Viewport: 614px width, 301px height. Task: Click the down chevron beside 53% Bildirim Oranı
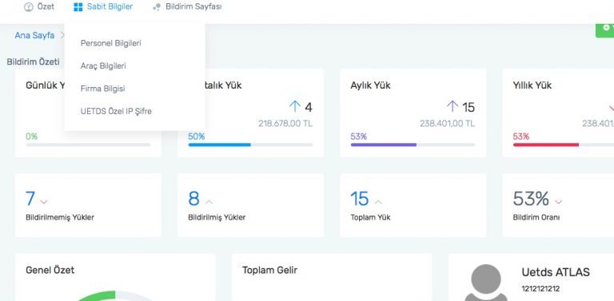point(558,202)
